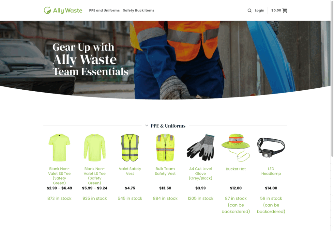Click the $12.00 price
This screenshot has height=231, width=334.
tap(236, 188)
